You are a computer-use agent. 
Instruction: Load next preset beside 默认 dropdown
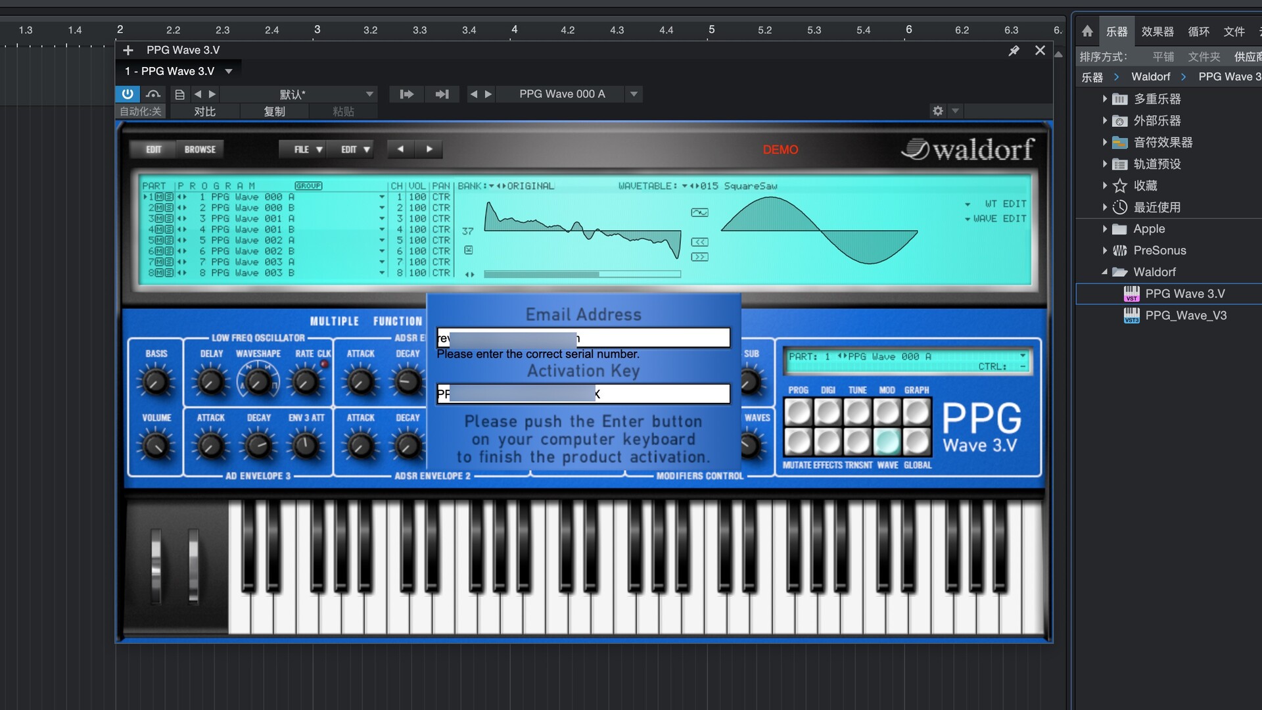click(212, 94)
